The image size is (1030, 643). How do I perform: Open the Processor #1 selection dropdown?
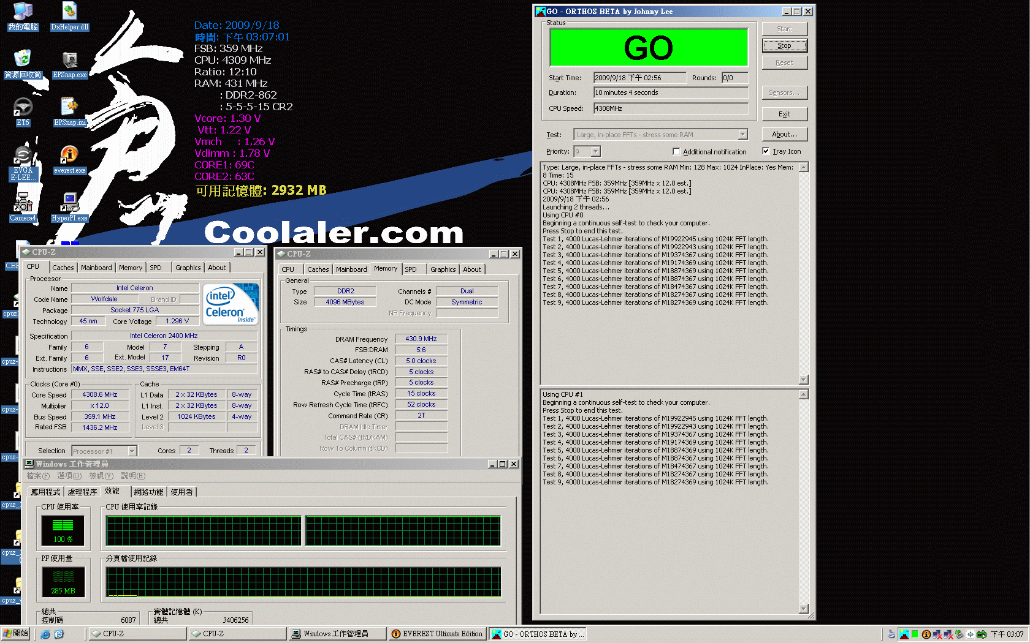click(x=132, y=451)
